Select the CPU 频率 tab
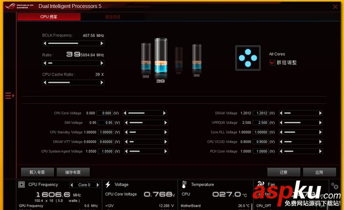 click(x=49, y=17)
